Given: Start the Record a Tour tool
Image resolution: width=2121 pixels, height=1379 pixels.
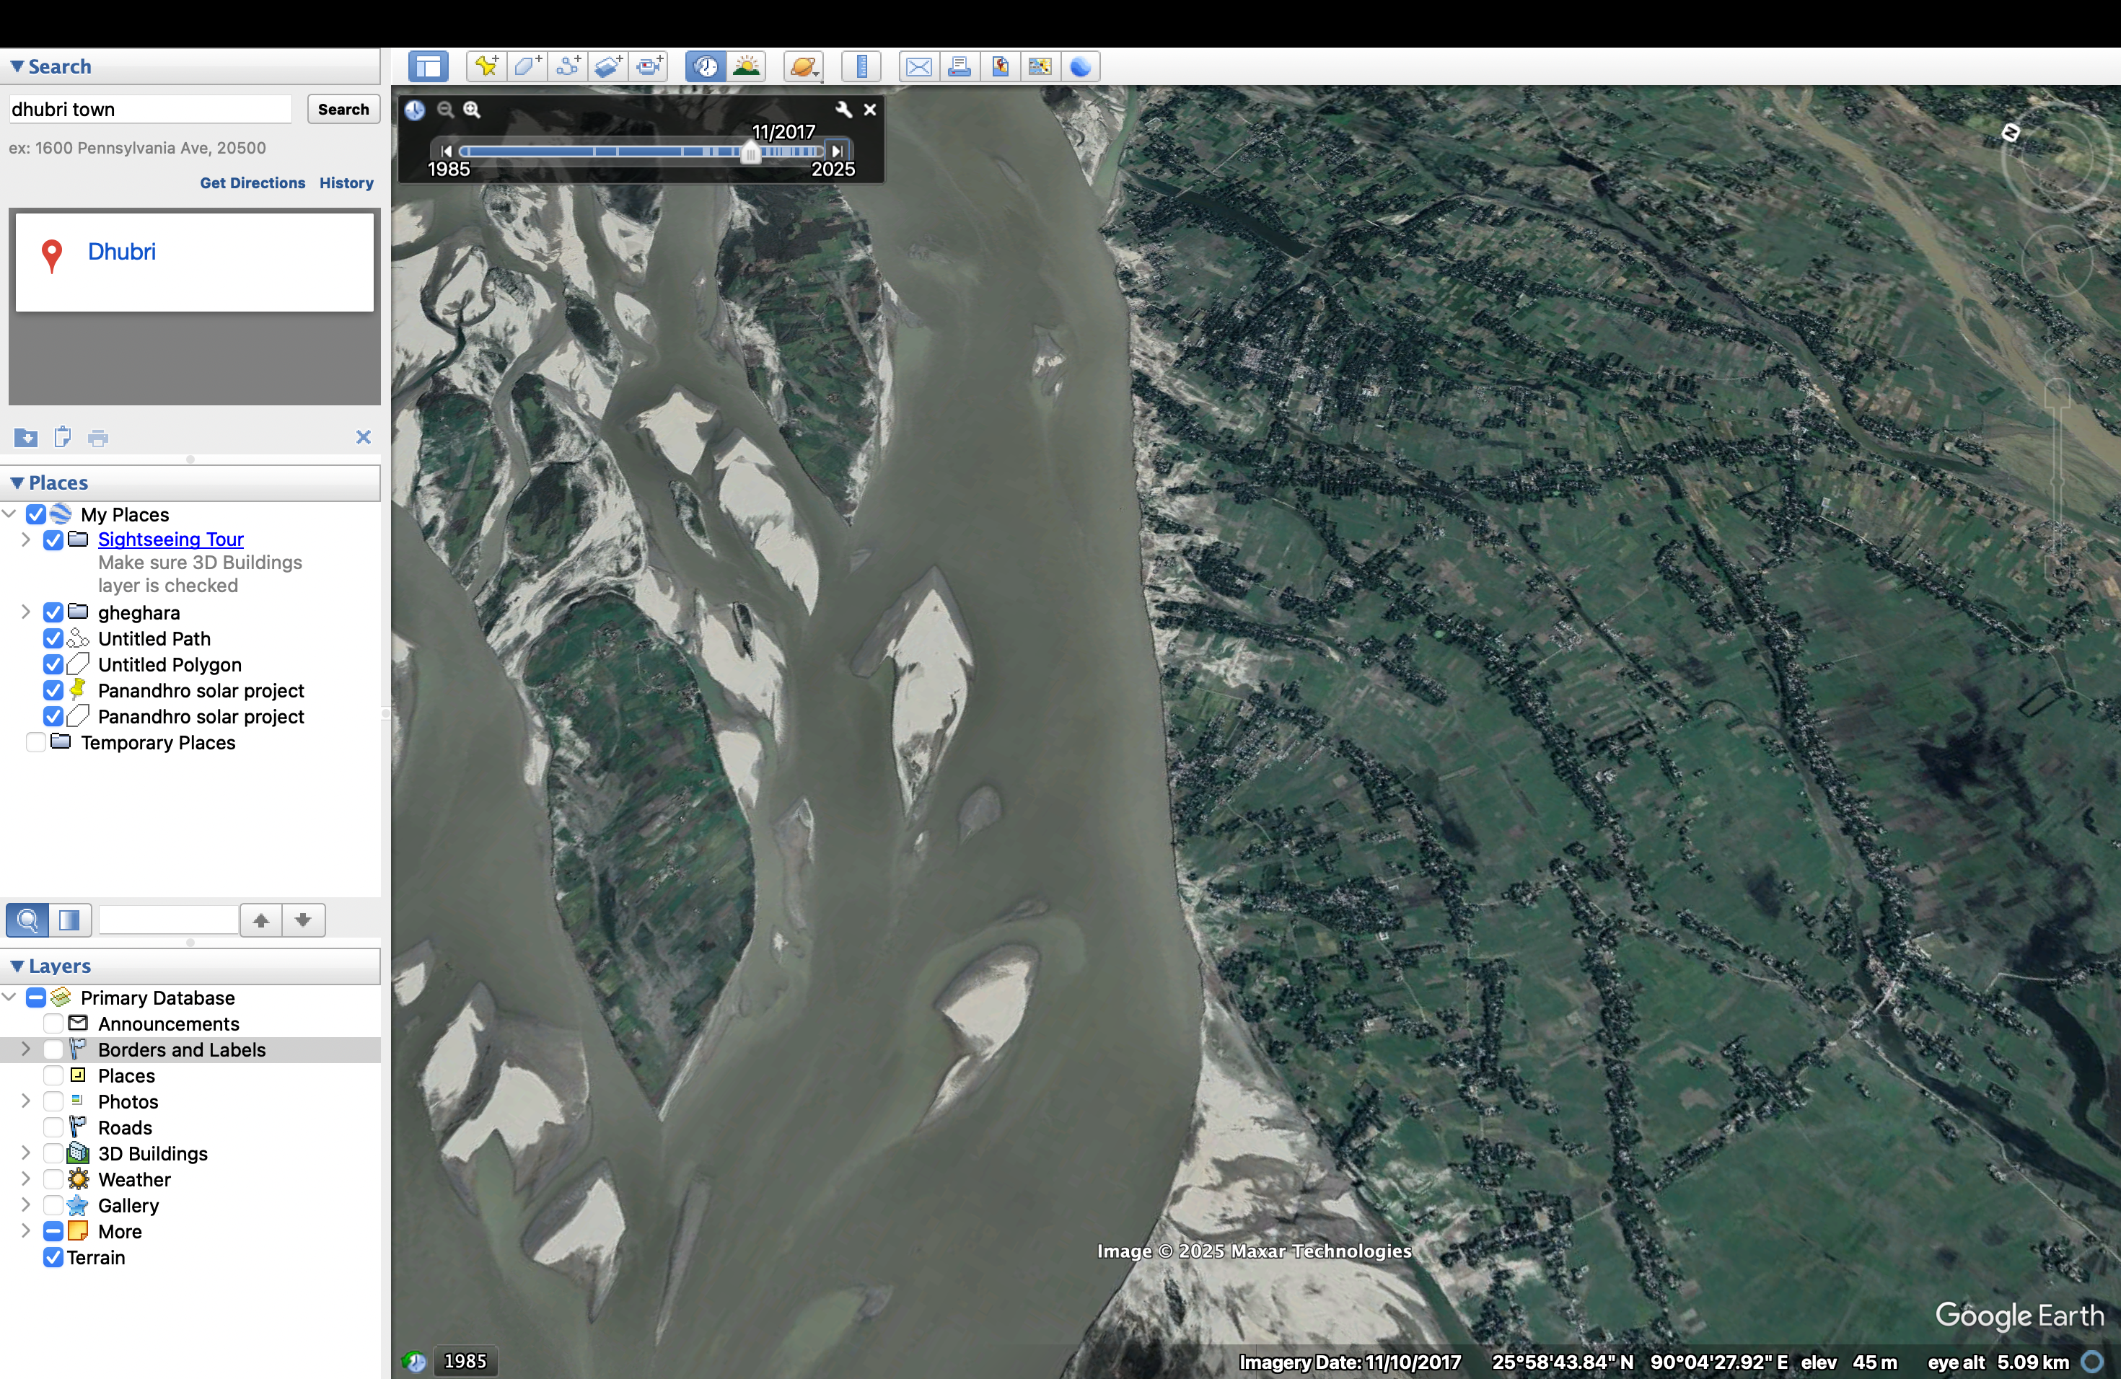Looking at the screenshot, I should [x=650, y=66].
